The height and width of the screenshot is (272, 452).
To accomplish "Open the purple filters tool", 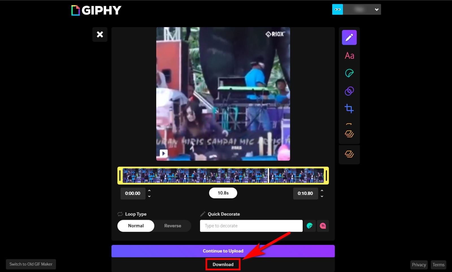I will [x=349, y=91].
